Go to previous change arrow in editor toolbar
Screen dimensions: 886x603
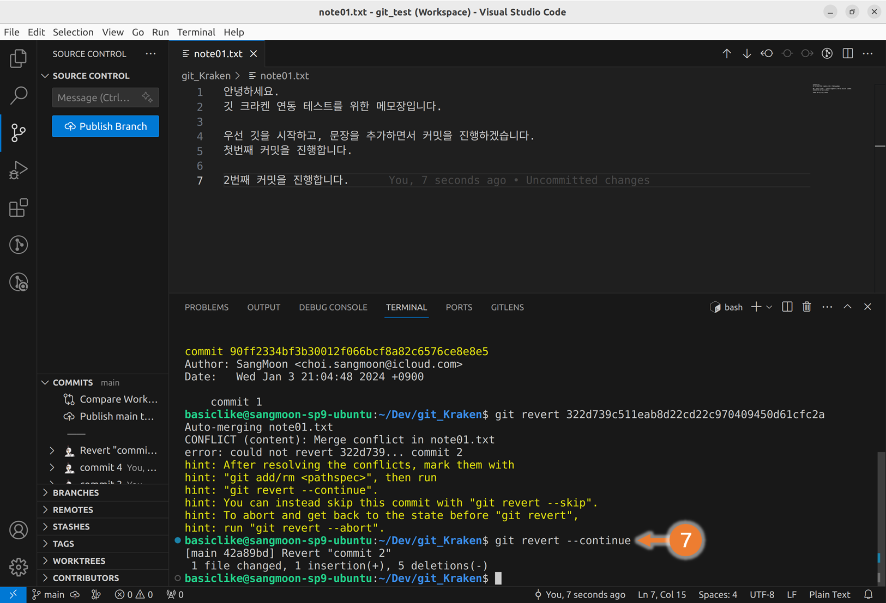(x=727, y=53)
